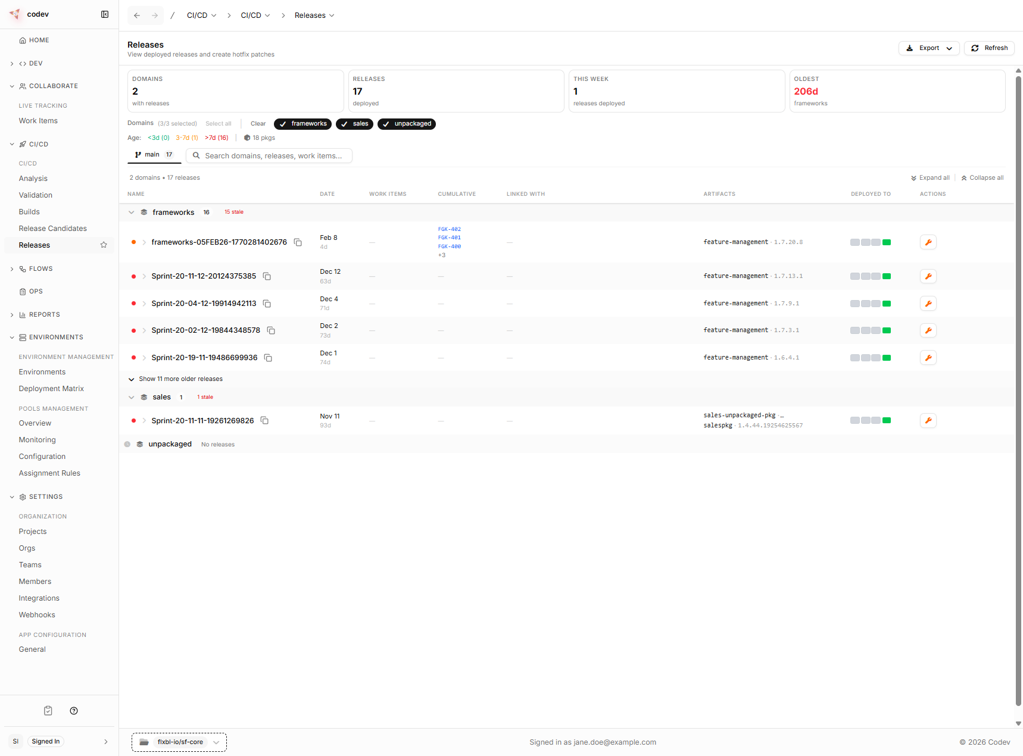Click the copy icon beside Sprint-20-11-12-20124375385

tap(266, 276)
